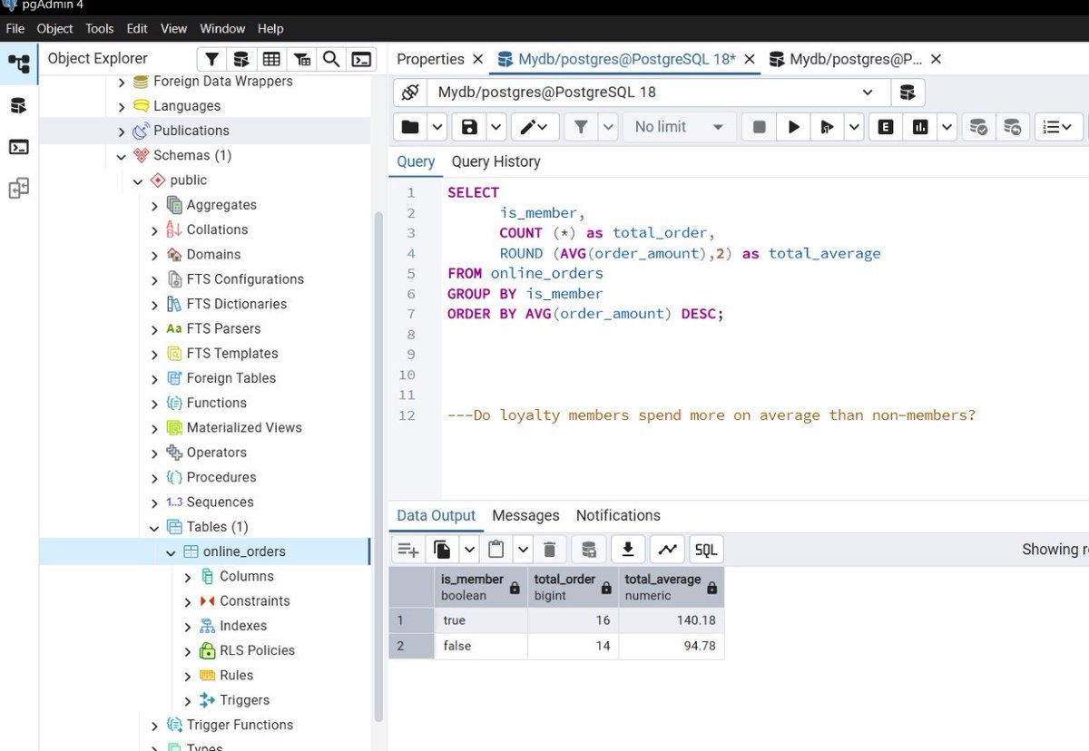
Task: Click the connection status icon beside connection box
Action: coord(409,93)
